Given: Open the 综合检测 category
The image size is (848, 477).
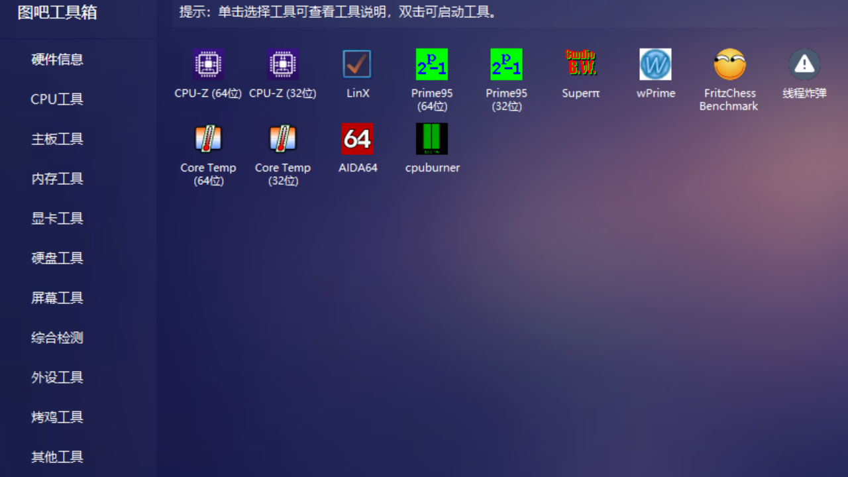Looking at the screenshot, I should pyautogui.click(x=57, y=338).
